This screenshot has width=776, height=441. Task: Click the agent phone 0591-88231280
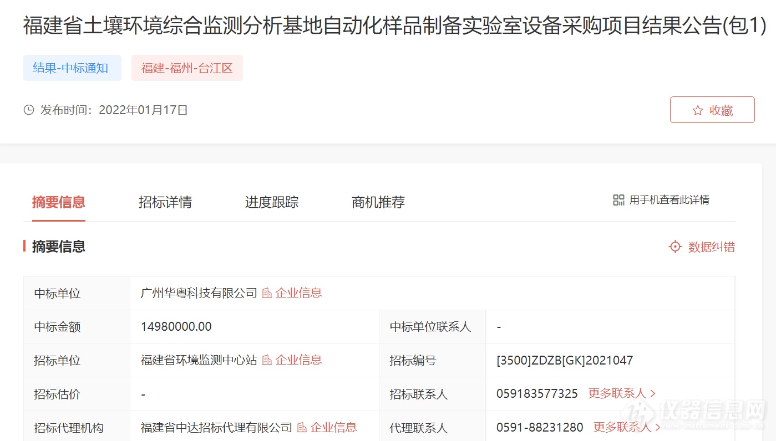coord(540,427)
